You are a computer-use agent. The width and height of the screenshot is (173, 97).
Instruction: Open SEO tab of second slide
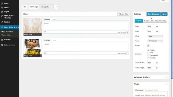(x=54, y=41)
